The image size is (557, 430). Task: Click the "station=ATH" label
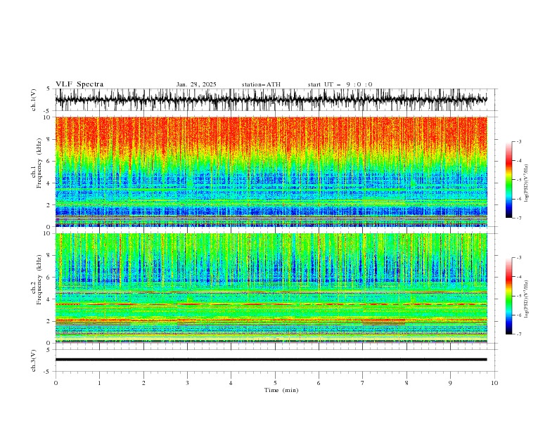(x=261, y=84)
